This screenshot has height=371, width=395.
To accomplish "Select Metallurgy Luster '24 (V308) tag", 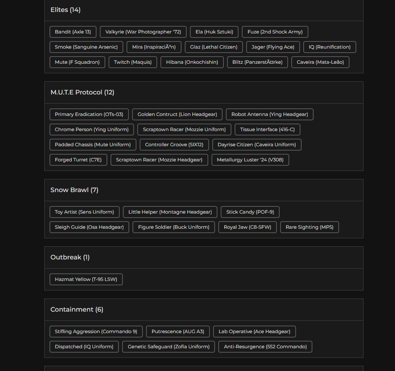I will pyautogui.click(x=250, y=160).
